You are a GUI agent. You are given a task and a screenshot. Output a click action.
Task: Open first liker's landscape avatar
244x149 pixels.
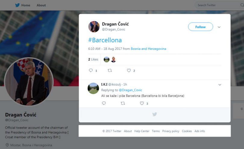tap(107, 59)
